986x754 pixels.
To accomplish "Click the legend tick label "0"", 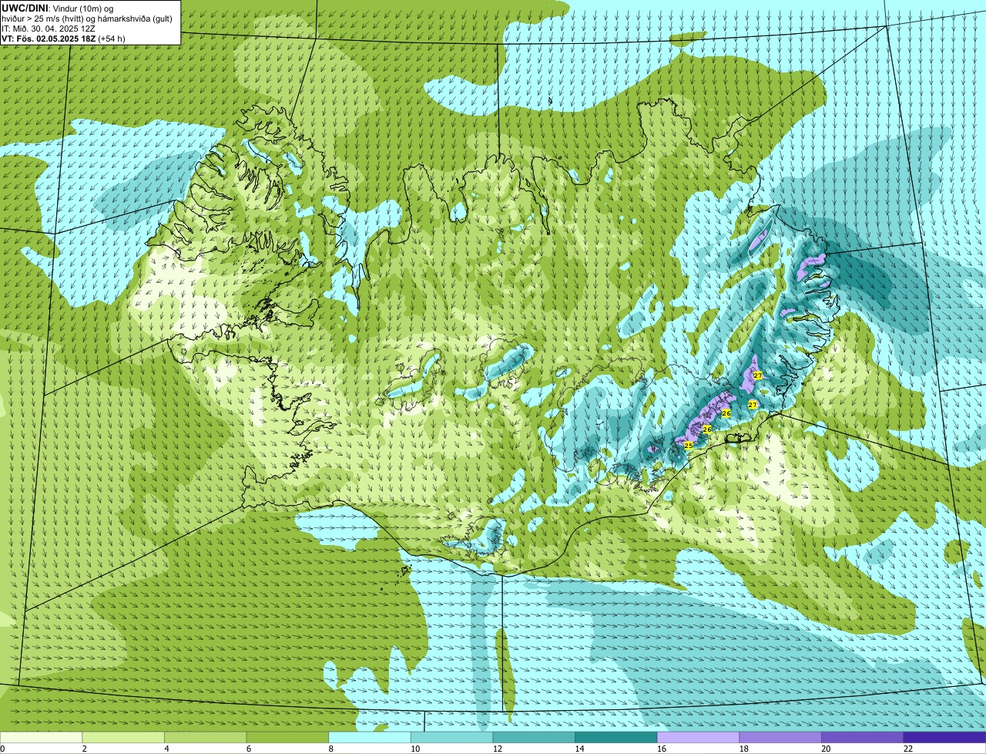I will pyautogui.click(x=2, y=749).
